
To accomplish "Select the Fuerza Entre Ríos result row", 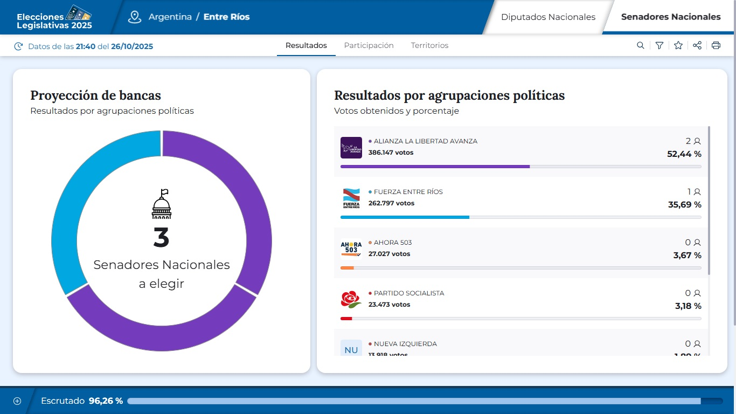I will (520, 202).
